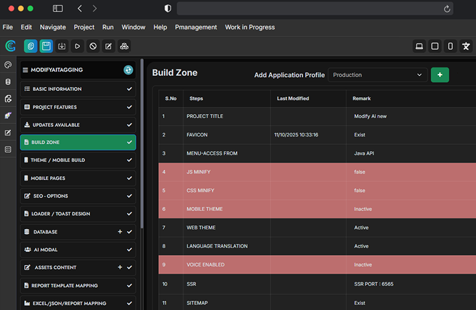Click the checkmark on UPDATES AVAILABLE row
476x310 pixels.
(129, 125)
